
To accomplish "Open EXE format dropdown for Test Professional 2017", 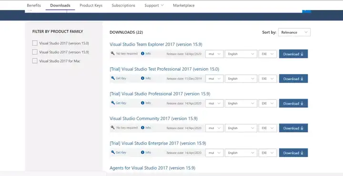I will (x=268, y=79).
